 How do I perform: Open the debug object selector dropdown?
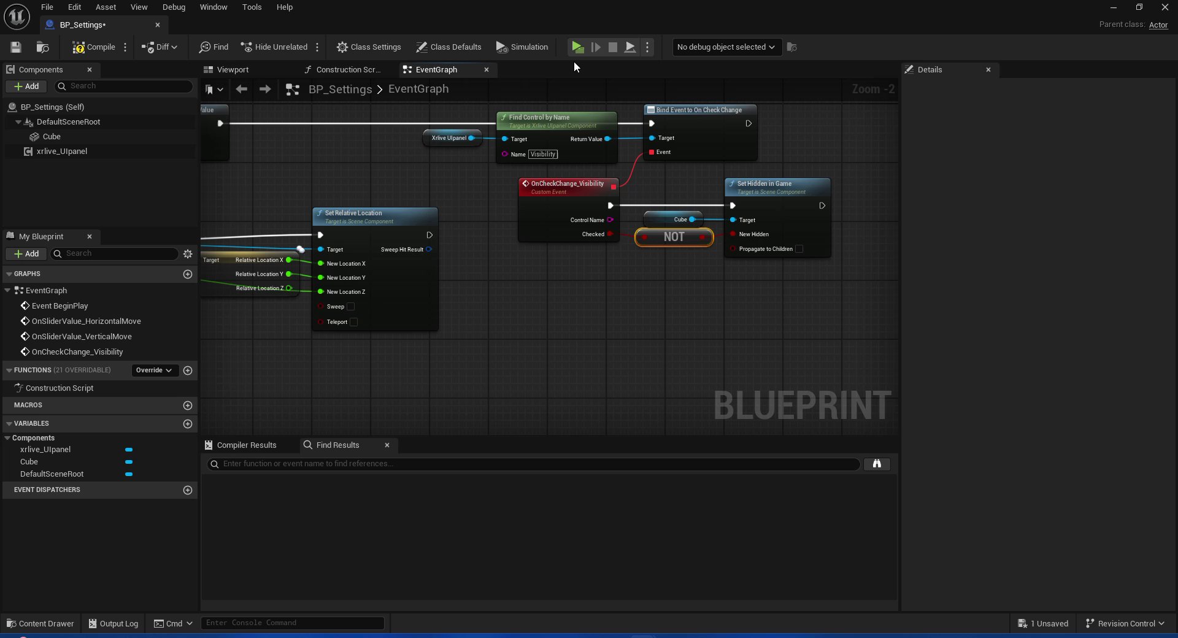[726, 47]
